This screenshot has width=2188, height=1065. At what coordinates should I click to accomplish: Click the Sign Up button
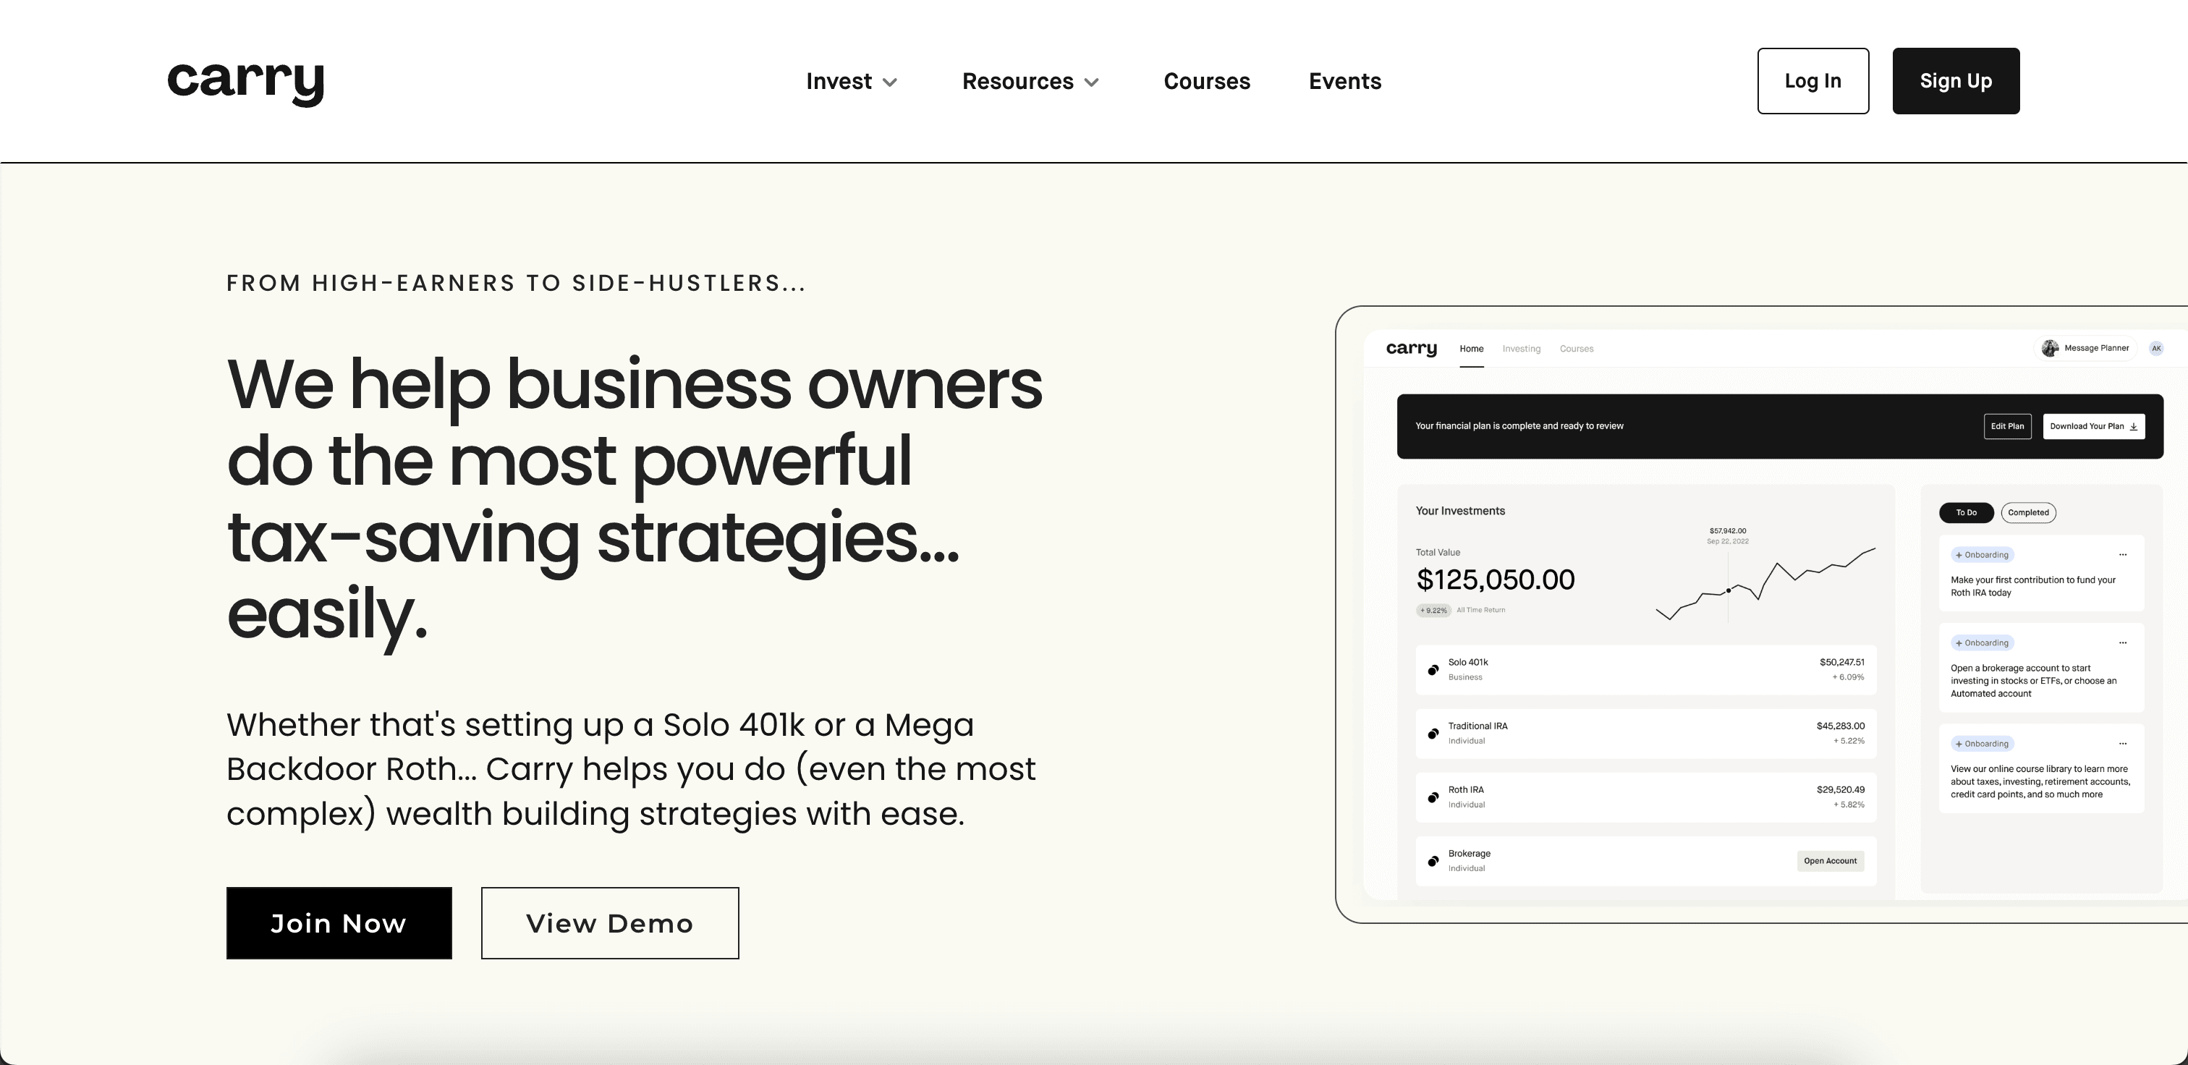1955,81
